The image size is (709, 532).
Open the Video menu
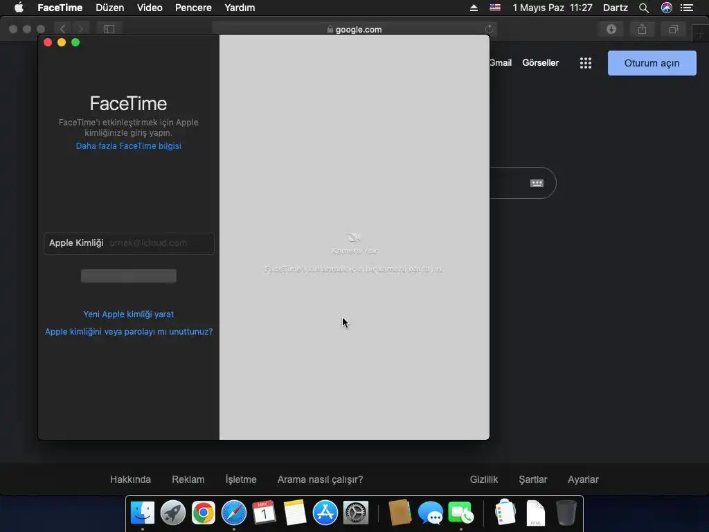pyautogui.click(x=150, y=8)
